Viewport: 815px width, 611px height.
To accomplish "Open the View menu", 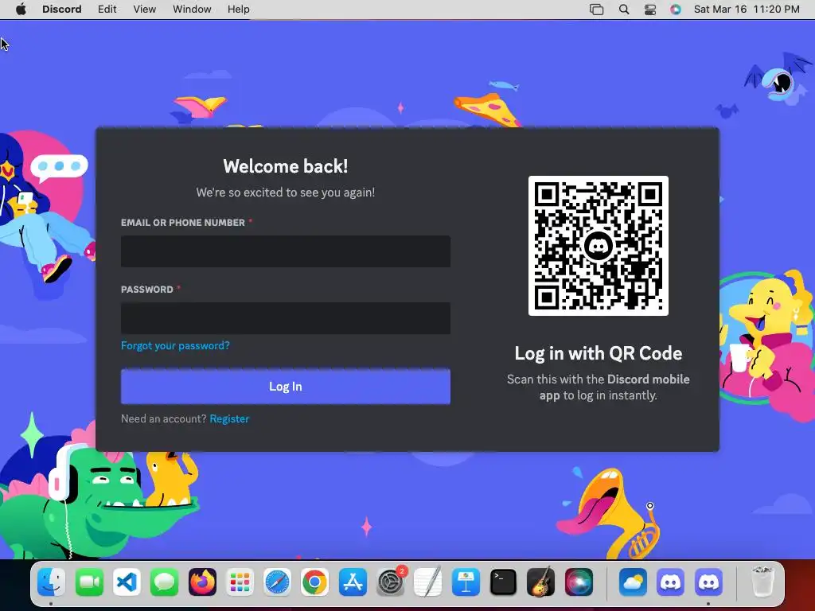I will click(x=145, y=10).
